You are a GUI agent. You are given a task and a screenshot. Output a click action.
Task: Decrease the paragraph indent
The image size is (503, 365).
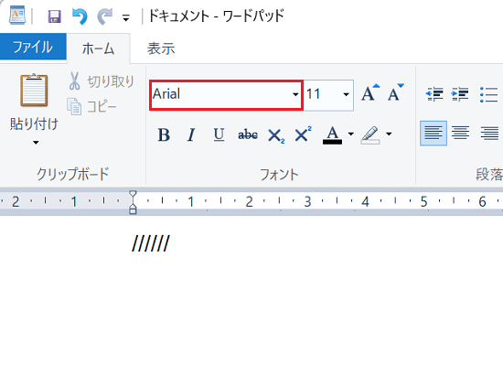tap(434, 94)
